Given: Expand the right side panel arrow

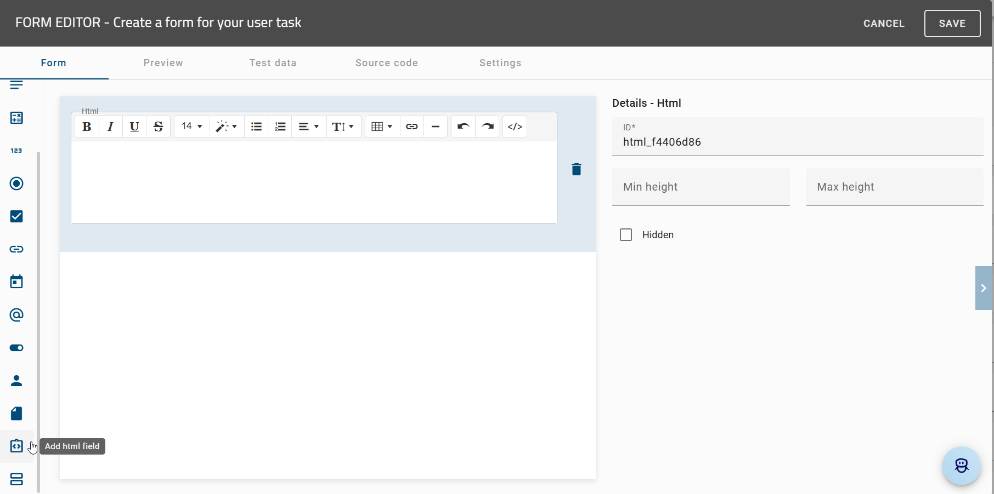Looking at the screenshot, I should 984,288.
